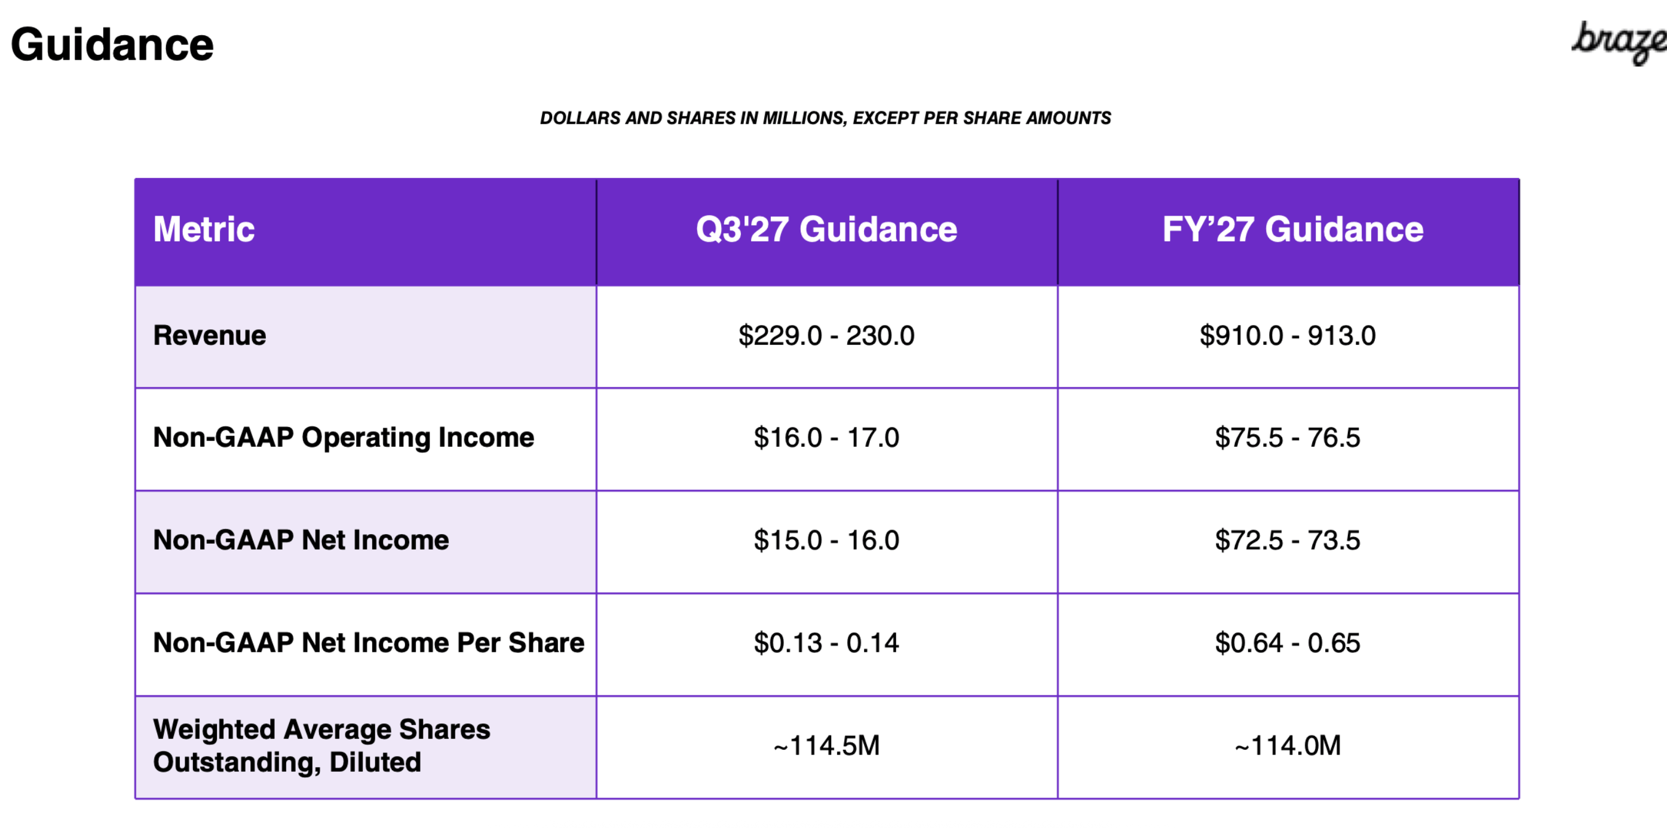
Task: Click the FY'27 Guidance column header
Action: 1292,229
